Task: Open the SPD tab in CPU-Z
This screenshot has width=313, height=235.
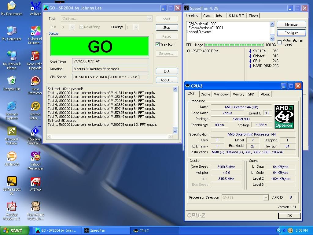Action: 251,94
